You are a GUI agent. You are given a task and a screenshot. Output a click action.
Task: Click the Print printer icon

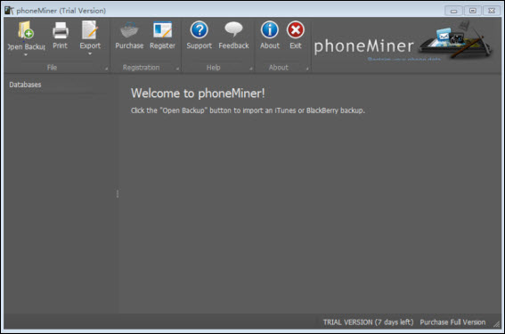tap(61, 30)
